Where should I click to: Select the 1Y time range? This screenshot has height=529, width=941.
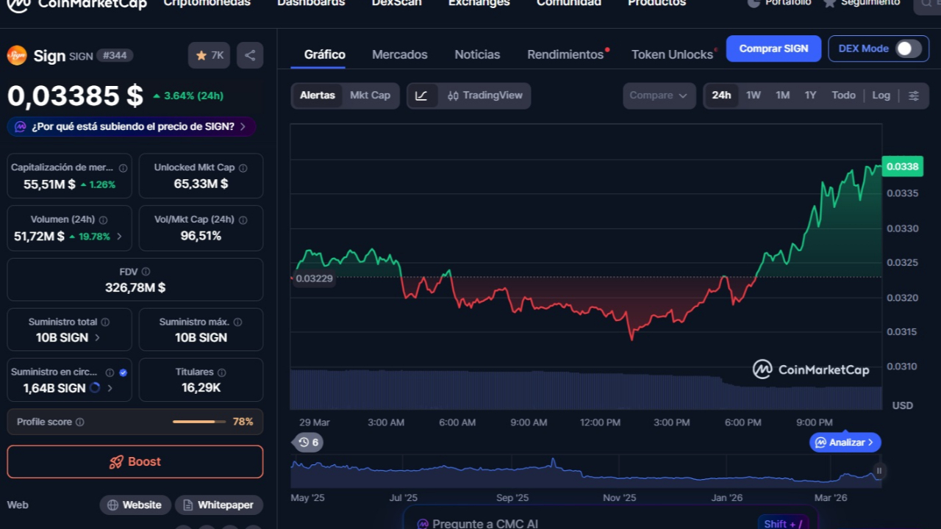(x=810, y=96)
